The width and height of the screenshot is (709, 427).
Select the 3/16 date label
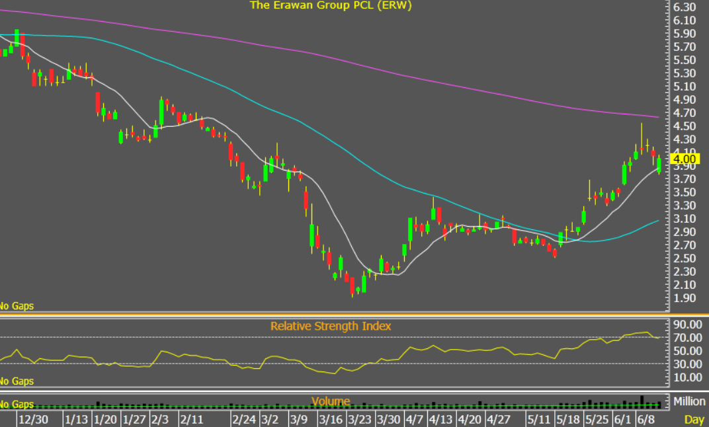(331, 419)
